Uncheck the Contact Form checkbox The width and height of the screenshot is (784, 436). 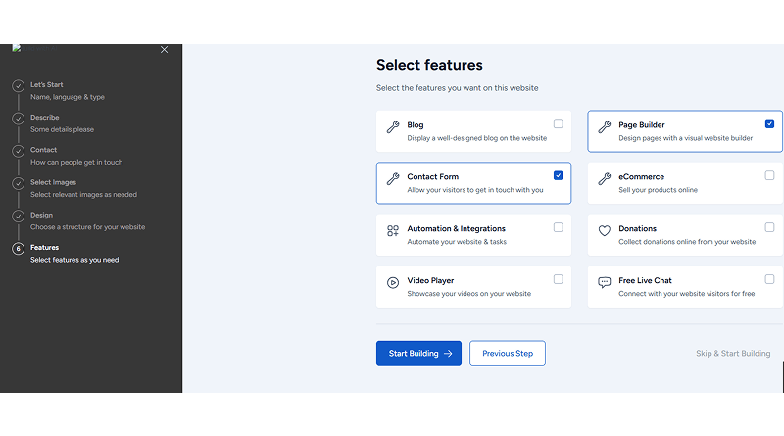coord(558,175)
